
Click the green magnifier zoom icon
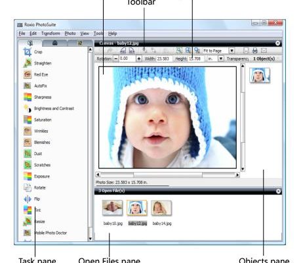(x=179, y=51)
